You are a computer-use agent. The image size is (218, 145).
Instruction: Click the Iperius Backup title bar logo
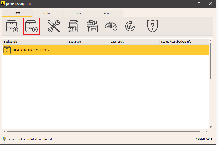coord(2,3)
